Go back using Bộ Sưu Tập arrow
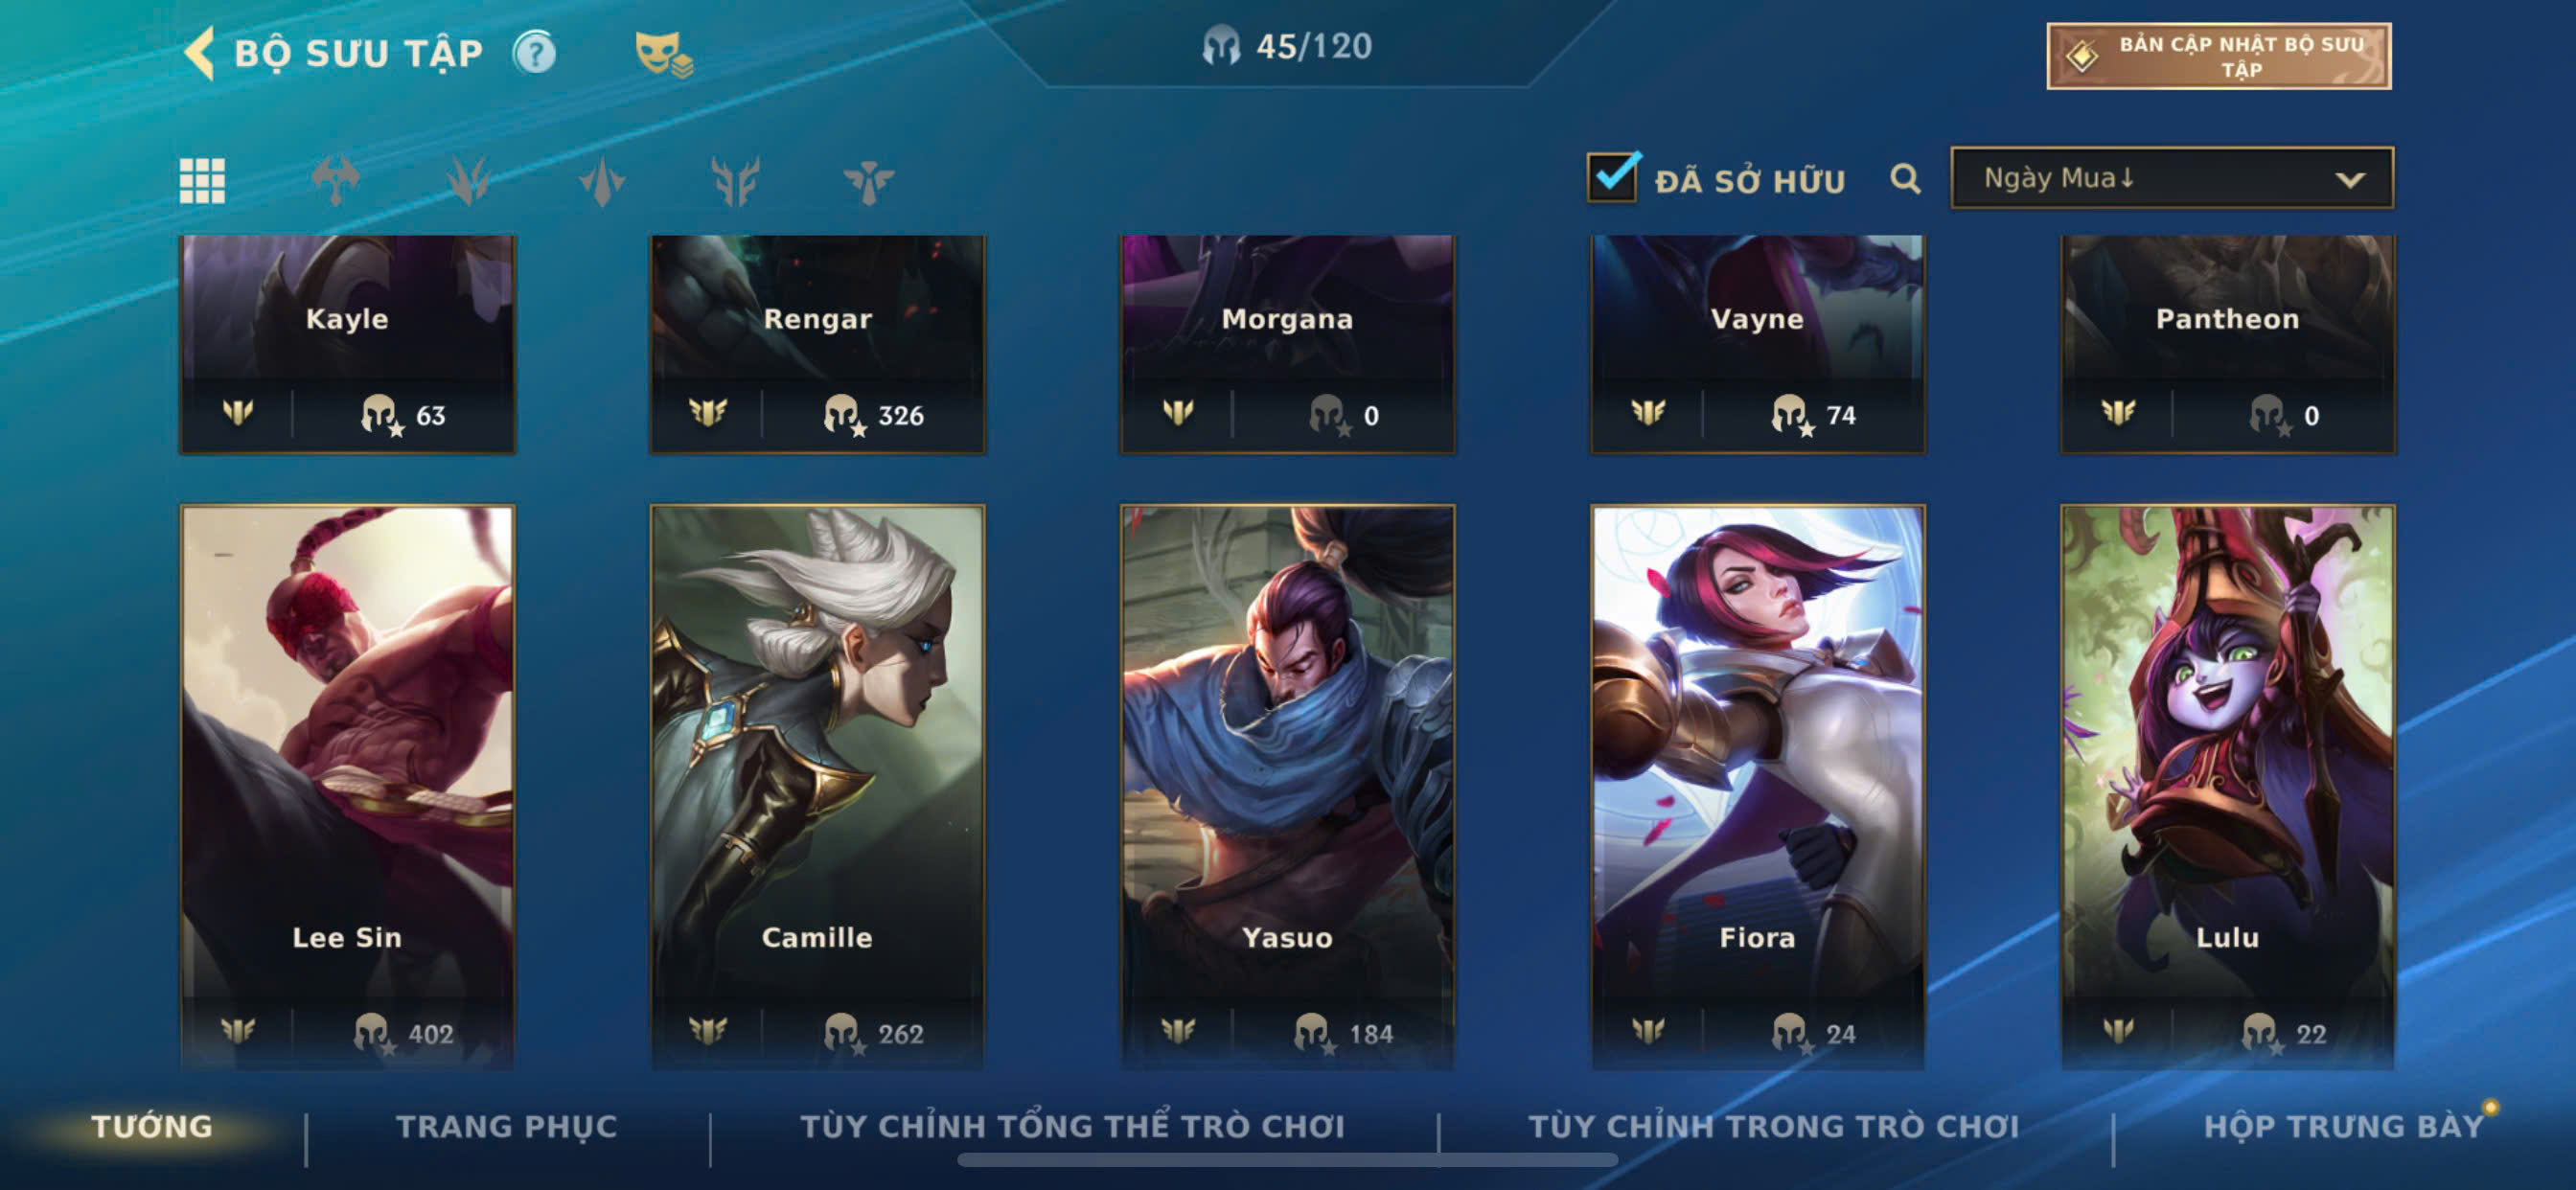The width and height of the screenshot is (2576, 1190). (x=200, y=52)
